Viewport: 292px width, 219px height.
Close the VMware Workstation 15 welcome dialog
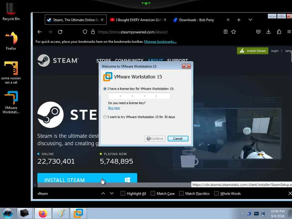click(x=186, y=66)
